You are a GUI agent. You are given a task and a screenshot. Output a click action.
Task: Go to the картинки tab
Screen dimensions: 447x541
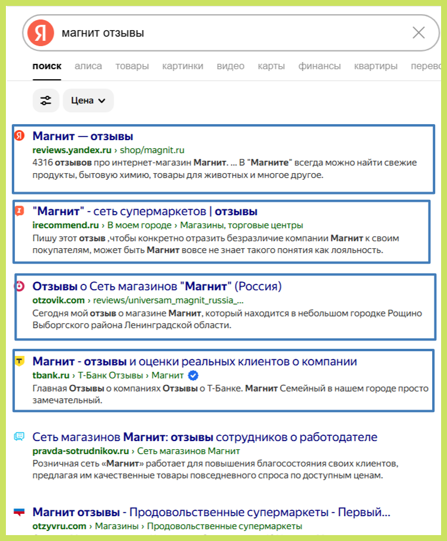[x=183, y=66]
